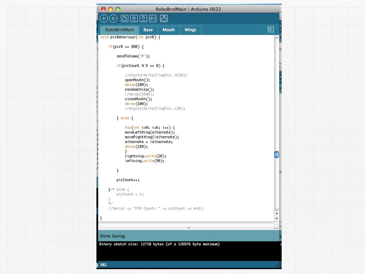This screenshot has height=274, width=365.
Task: Open the tab menu arrow button
Action: click(271, 30)
